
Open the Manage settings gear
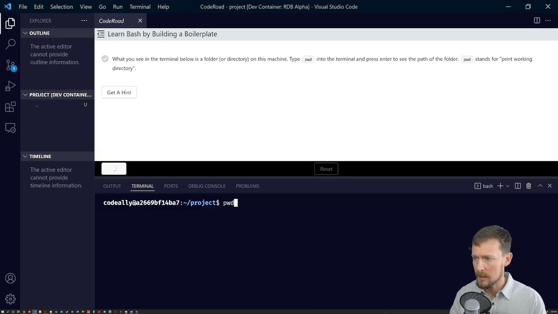[10, 299]
